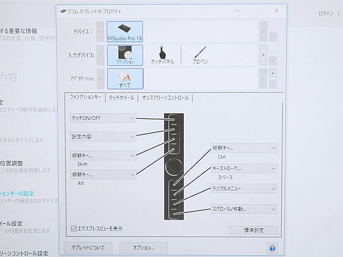Switch to the タッチホイール tab

coord(121,98)
